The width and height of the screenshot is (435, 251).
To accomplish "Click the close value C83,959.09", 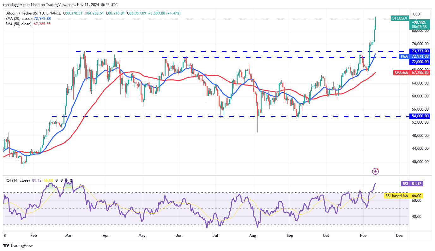I will pos(137,13).
